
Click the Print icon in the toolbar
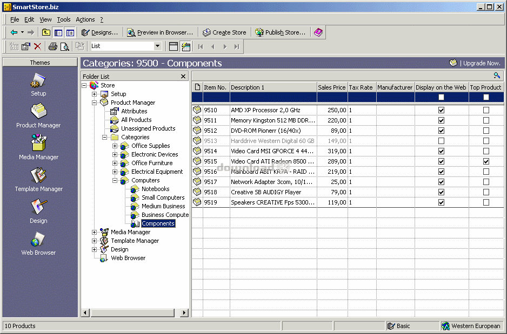point(53,46)
